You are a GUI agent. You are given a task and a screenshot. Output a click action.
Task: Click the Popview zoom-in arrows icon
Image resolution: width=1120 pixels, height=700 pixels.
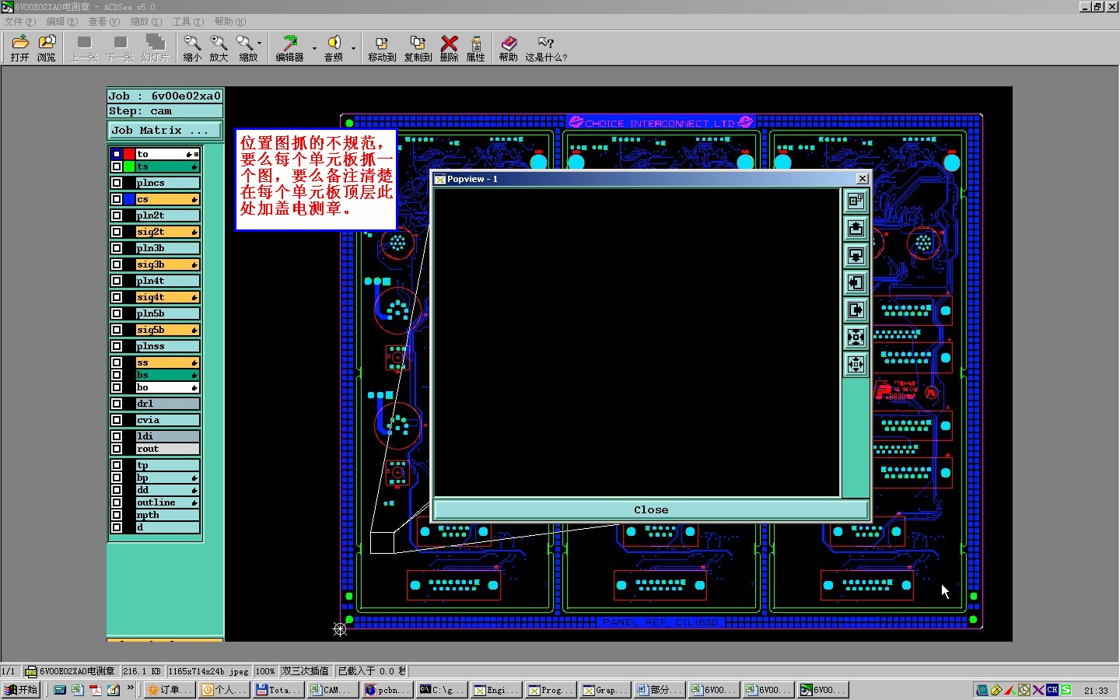856,338
